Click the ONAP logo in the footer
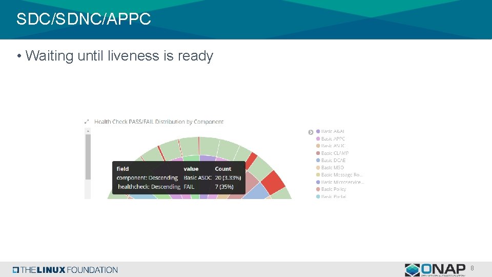492x277 pixels. pos(435,270)
